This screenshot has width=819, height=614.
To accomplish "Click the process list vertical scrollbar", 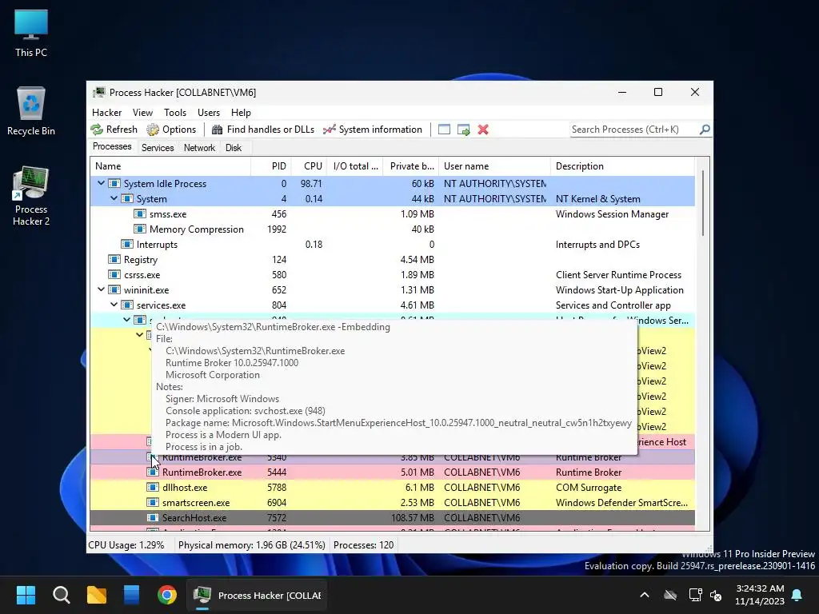I will [703, 202].
